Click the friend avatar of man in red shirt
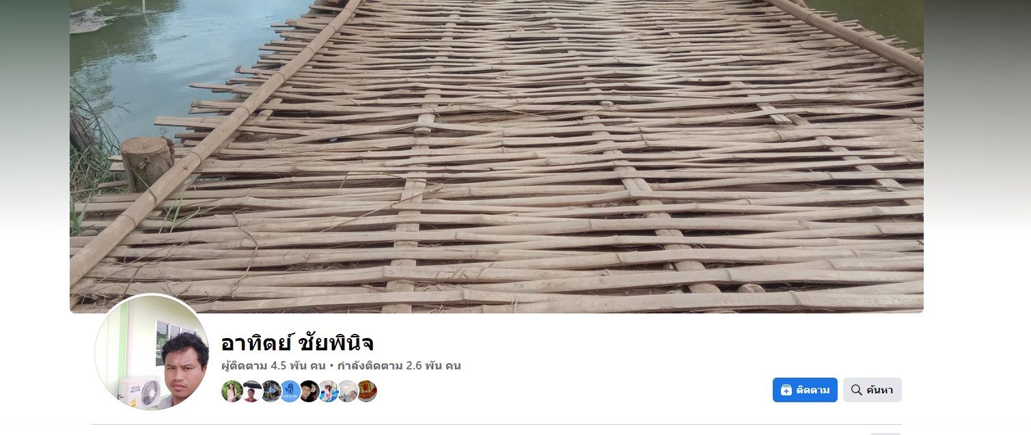Image resolution: width=1031 pixels, height=435 pixels. click(x=251, y=391)
